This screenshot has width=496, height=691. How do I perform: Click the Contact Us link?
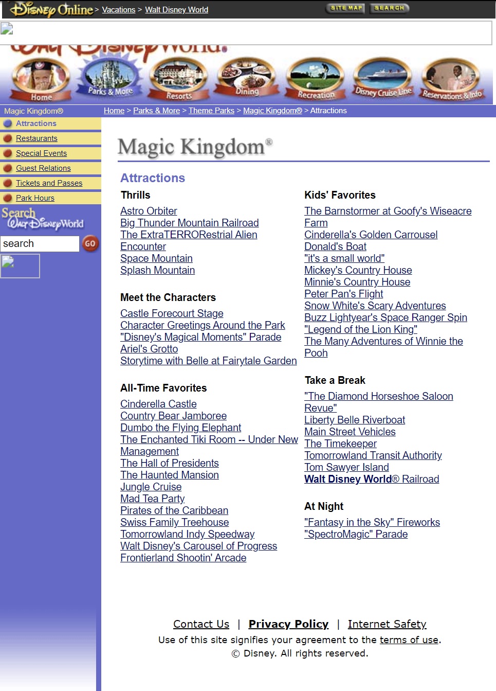click(201, 624)
